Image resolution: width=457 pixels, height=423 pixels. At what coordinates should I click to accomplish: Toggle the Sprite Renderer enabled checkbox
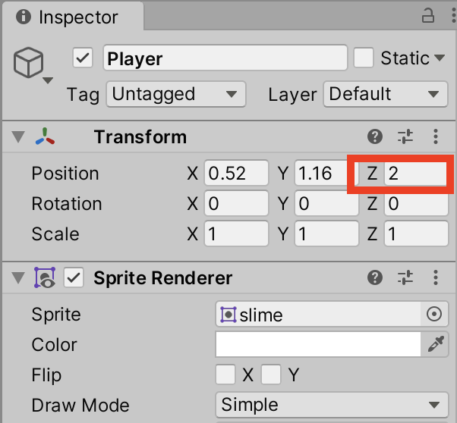pos(74,277)
